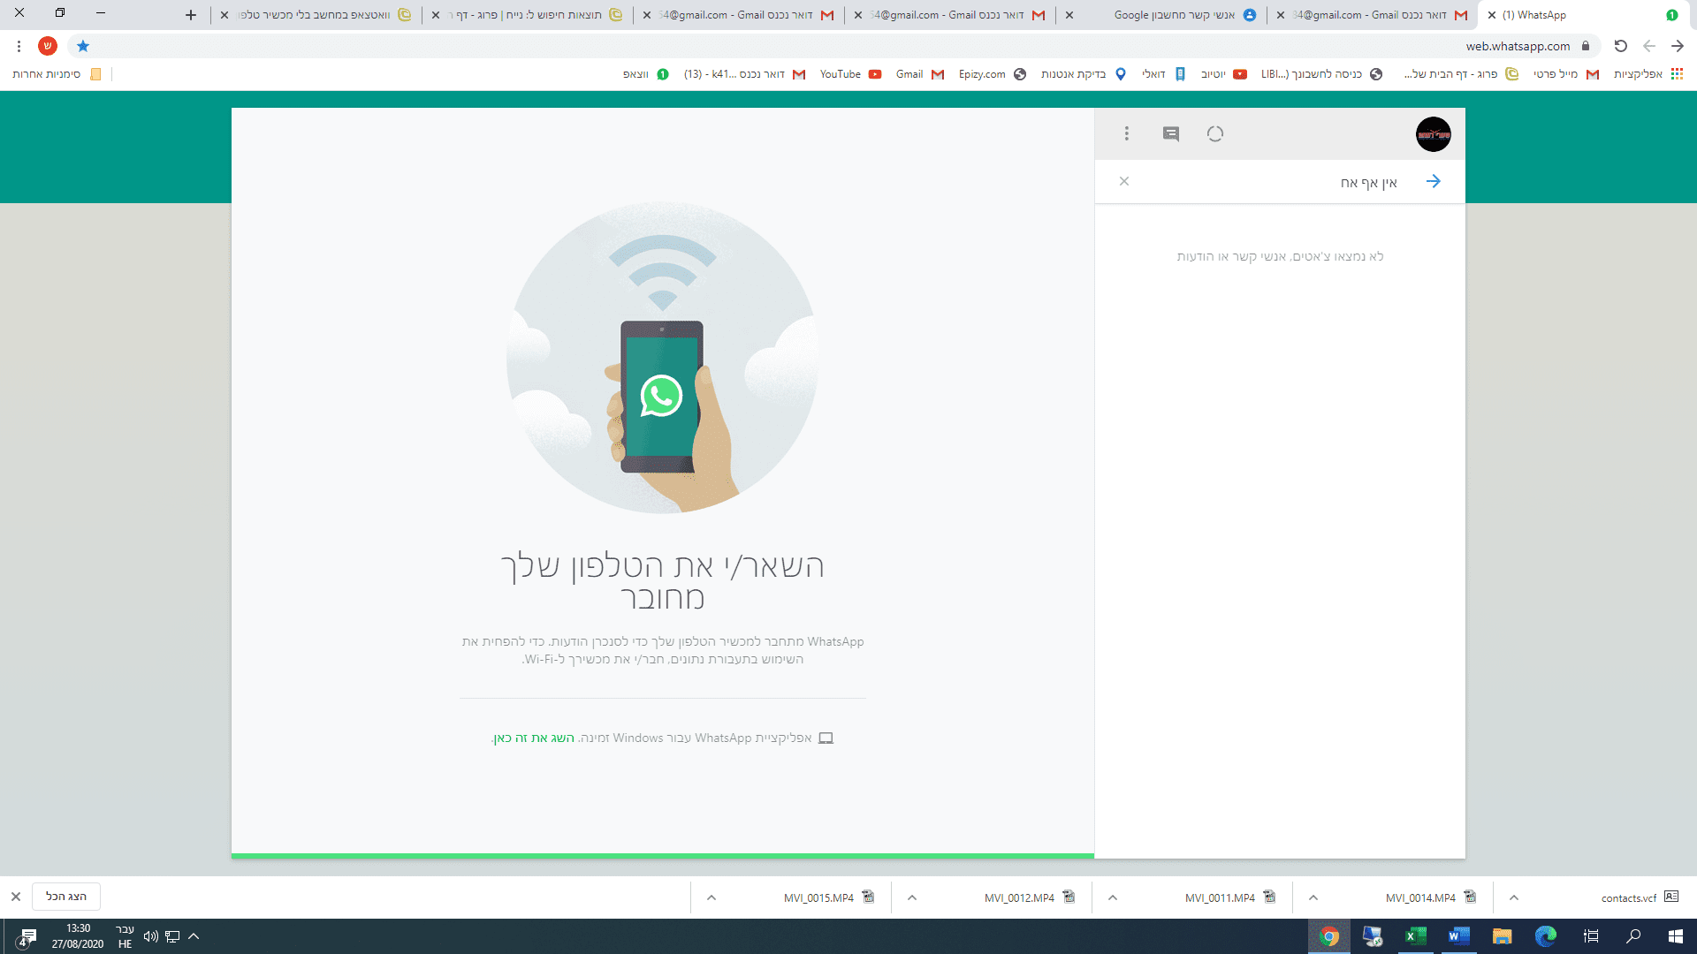Screen dimensions: 1697x954
Task: Start new chat via message icon
Action: (1171, 134)
